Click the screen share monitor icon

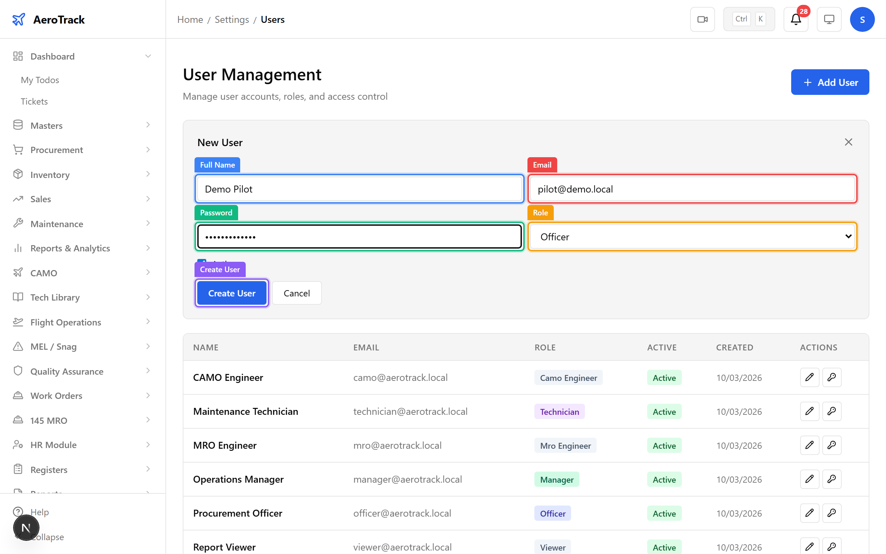829,19
